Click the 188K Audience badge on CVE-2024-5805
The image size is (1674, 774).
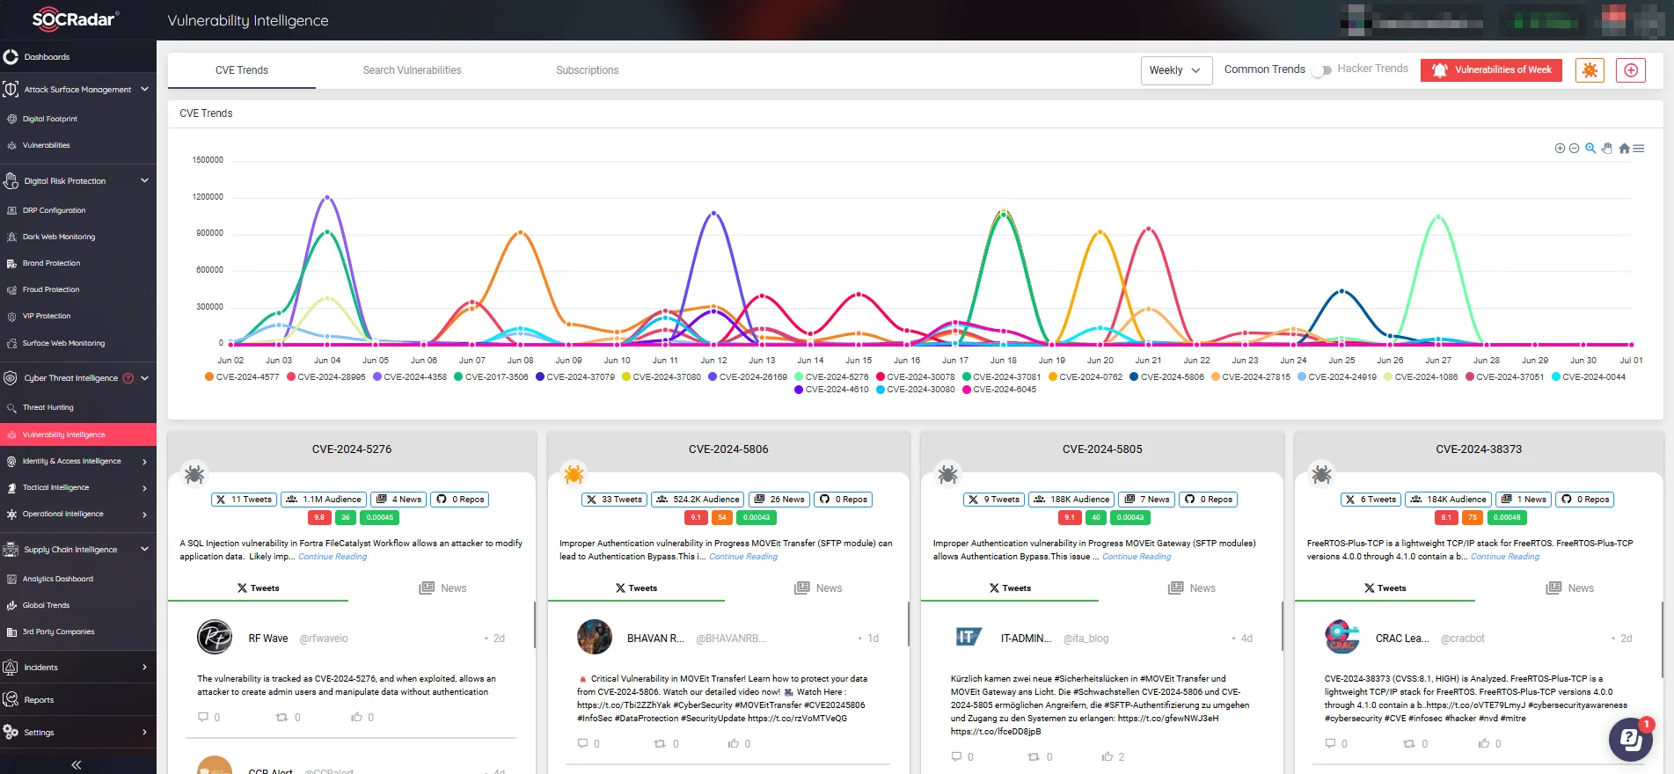[1071, 500]
